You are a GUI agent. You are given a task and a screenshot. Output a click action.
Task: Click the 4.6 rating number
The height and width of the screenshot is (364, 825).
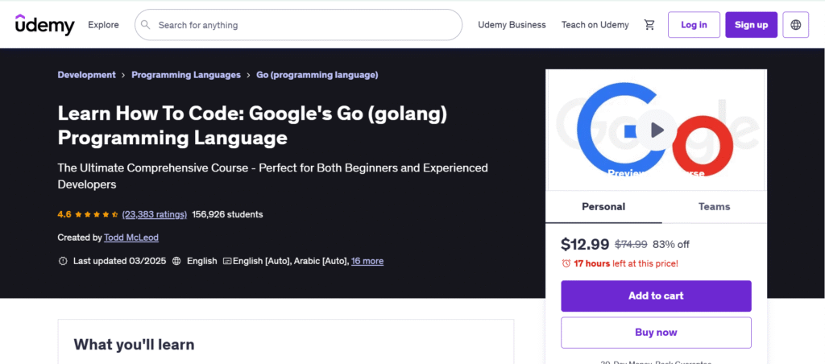coord(64,214)
